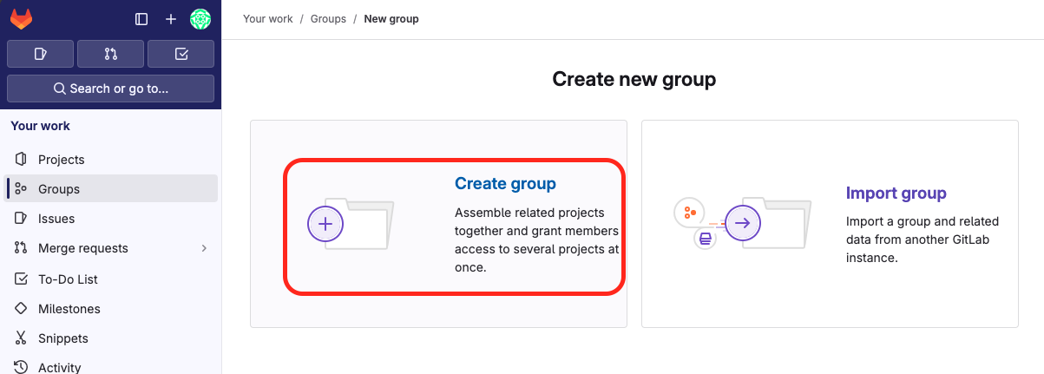Open the create new plus menu
The width and height of the screenshot is (1044, 374).
pos(171,19)
